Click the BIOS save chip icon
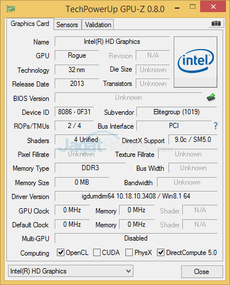This screenshot has width=230, height=285. [x=211, y=97]
